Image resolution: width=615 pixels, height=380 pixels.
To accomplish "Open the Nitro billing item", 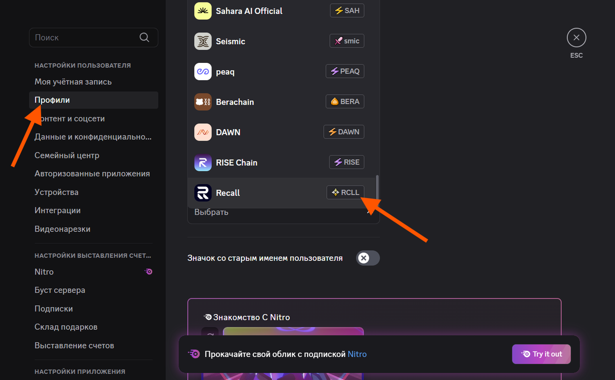I will click(x=94, y=272).
